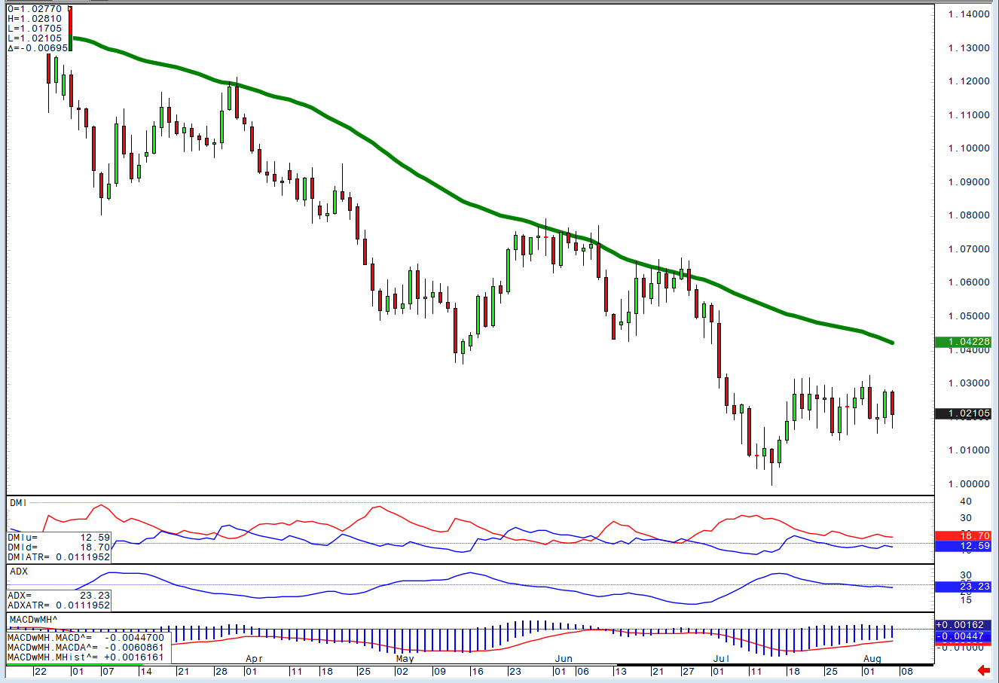Click the 1.07000 price axis label
The height and width of the screenshot is (683, 999).
coord(970,249)
